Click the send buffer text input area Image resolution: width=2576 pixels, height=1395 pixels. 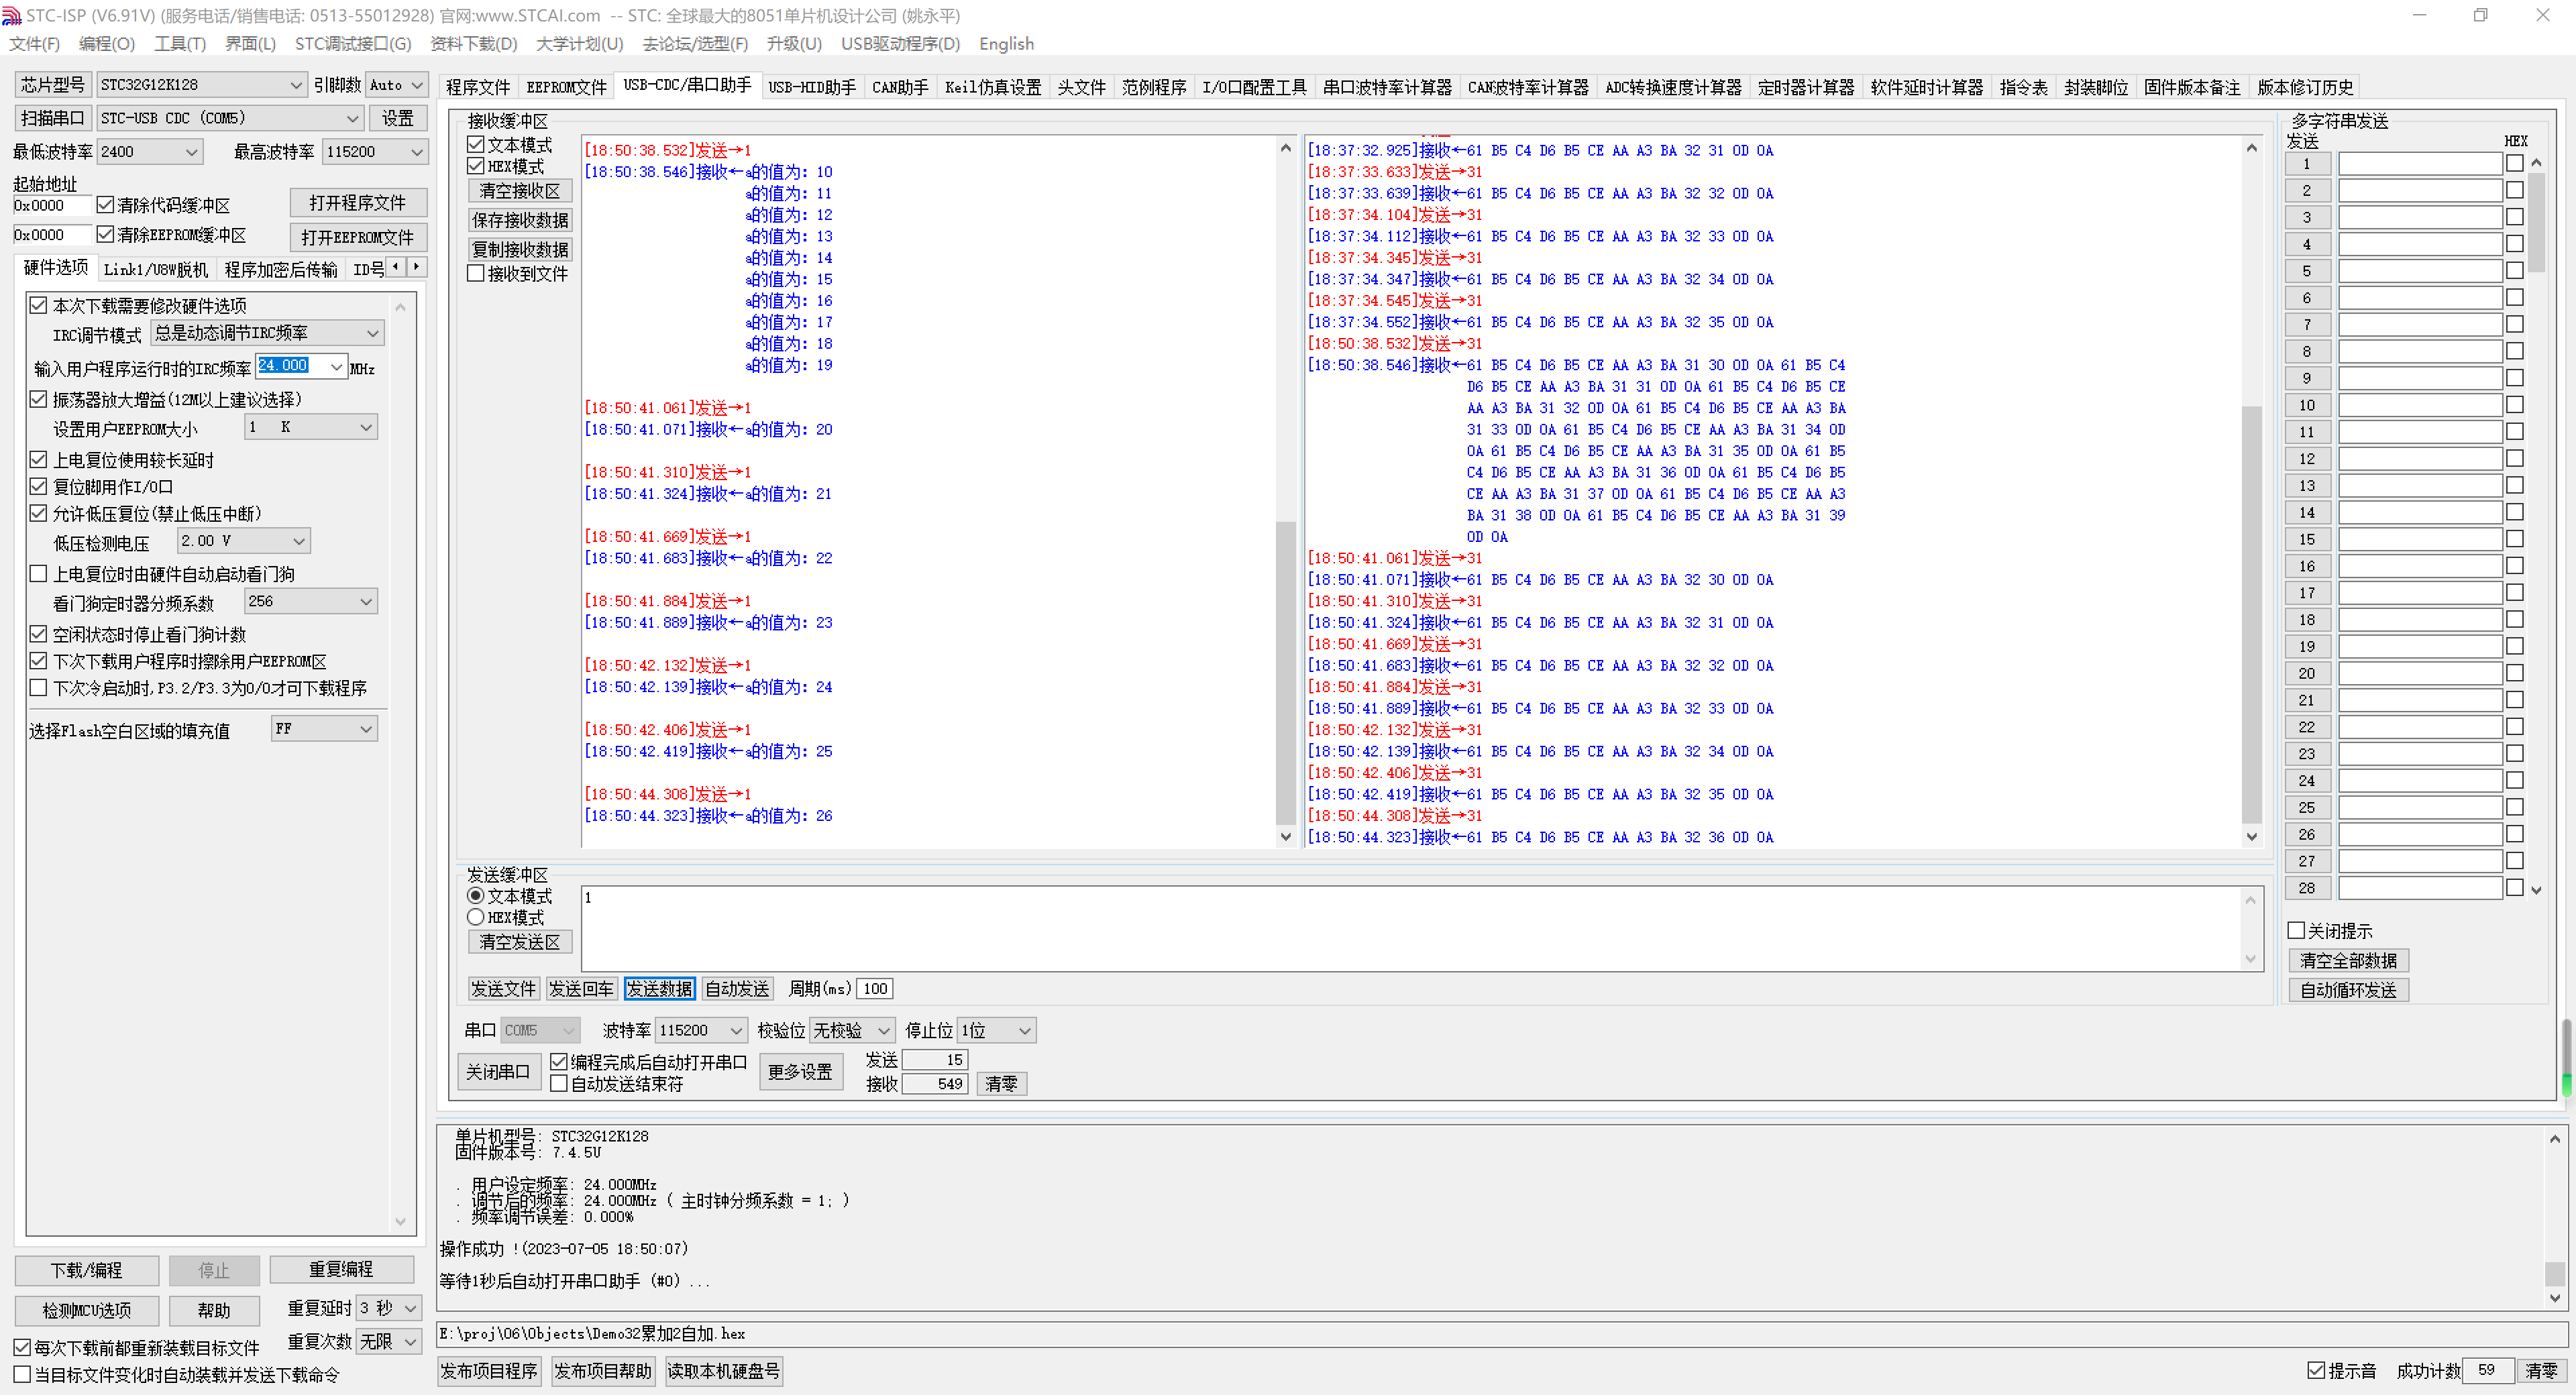[x=1410, y=928]
